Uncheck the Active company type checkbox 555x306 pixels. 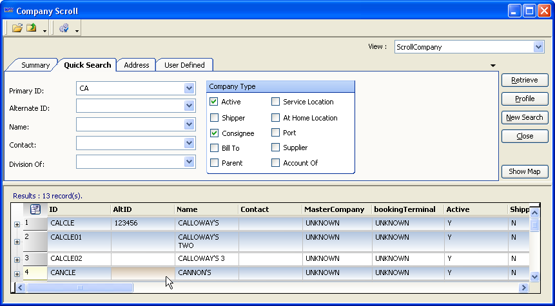(x=214, y=102)
